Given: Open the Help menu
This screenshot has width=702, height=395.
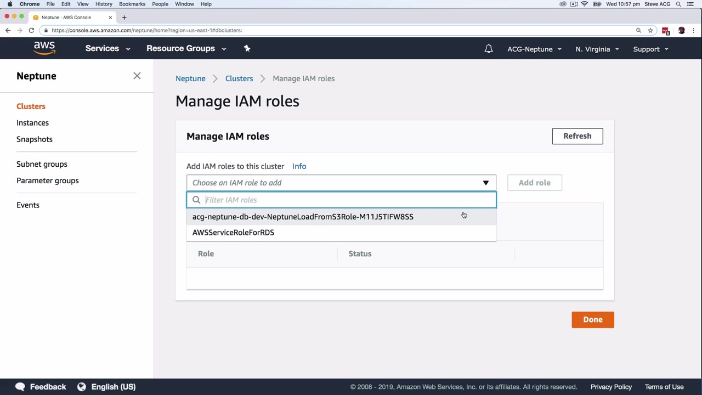Looking at the screenshot, I should [x=206, y=4].
